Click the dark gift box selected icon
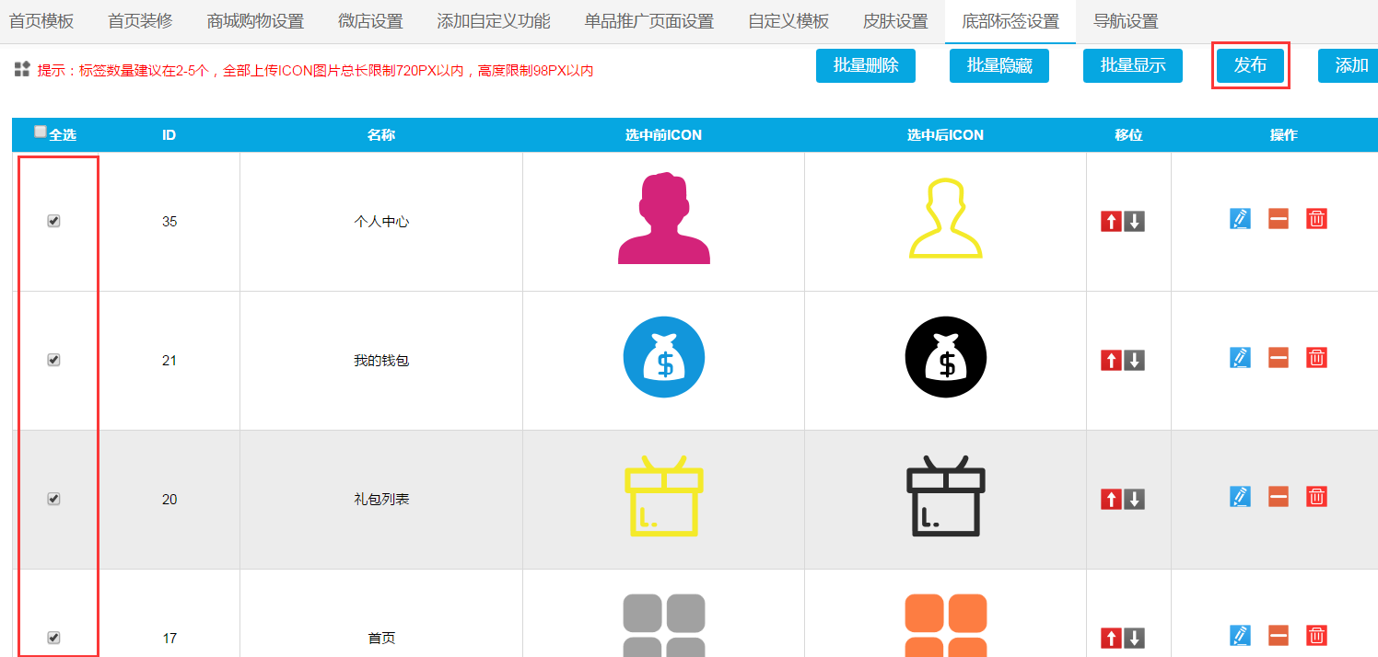Screen dimensions: 1378x657 coord(946,496)
